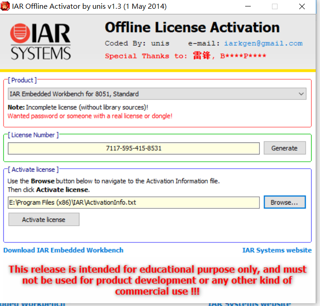The width and height of the screenshot is (320, 306).
Task: Click the Generate button
Action: (284, 148)
